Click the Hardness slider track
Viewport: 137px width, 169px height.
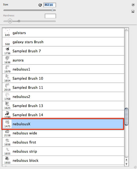(x=30, y=21)
